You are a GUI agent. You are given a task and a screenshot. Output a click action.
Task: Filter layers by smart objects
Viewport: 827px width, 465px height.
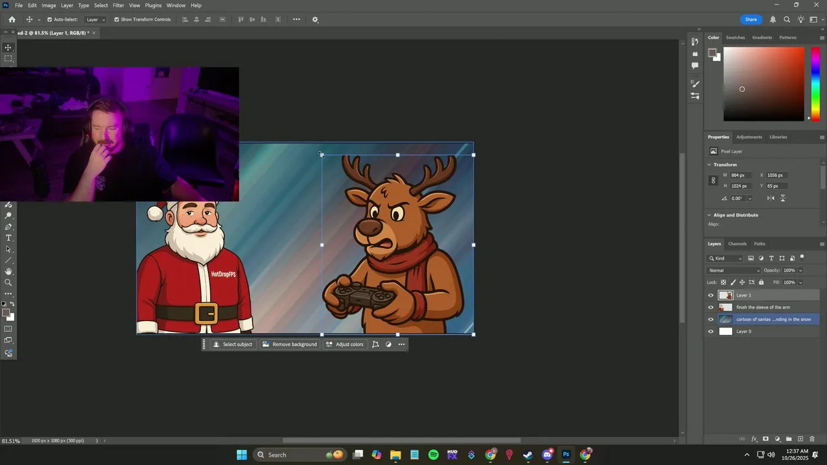[792, 258]
